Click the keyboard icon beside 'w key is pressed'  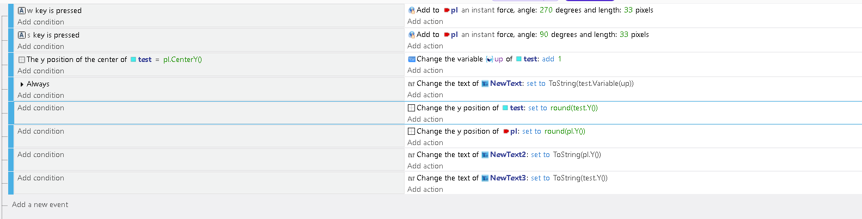(x=22, y=10)
